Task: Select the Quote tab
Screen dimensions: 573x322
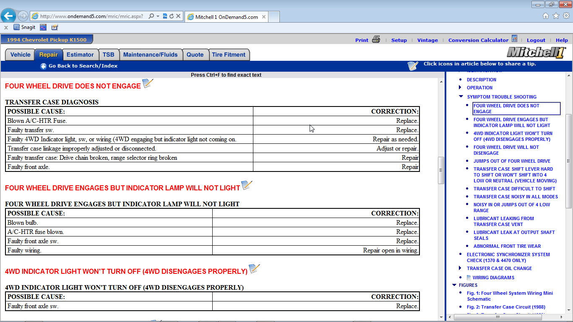Action: [195, 55]
